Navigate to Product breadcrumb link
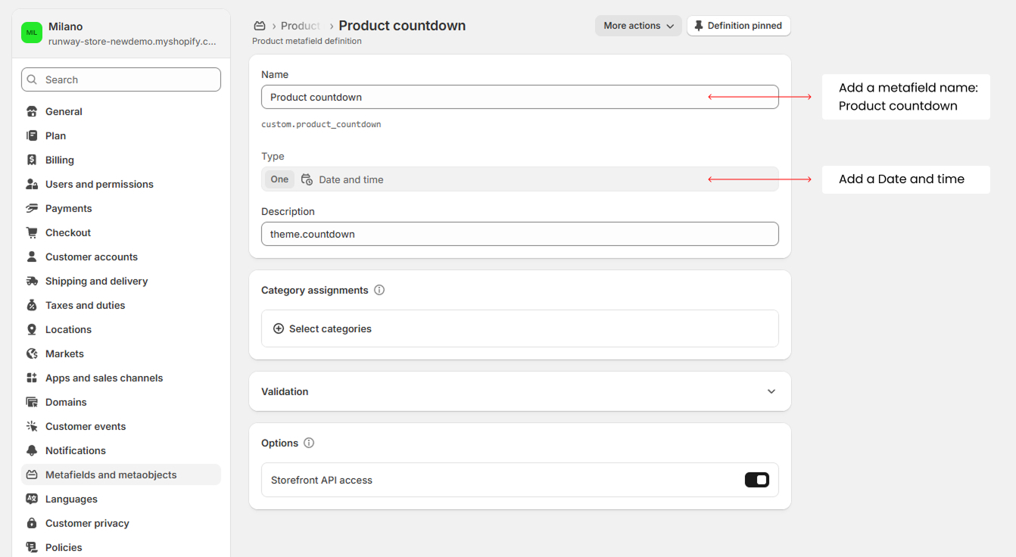Viewport: 1016px width, 557px height. click(x=301, y=26)
